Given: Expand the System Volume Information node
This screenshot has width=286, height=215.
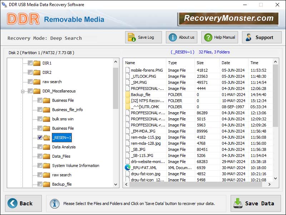Looking at the screenshot, I should (33, 166).
